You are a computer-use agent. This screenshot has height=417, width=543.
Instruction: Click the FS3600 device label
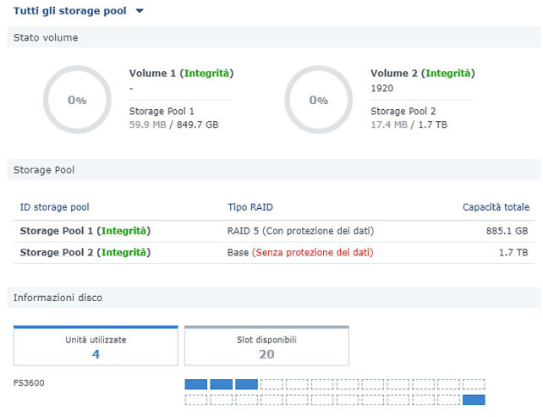pyautogui.click(x=30, y=383)
